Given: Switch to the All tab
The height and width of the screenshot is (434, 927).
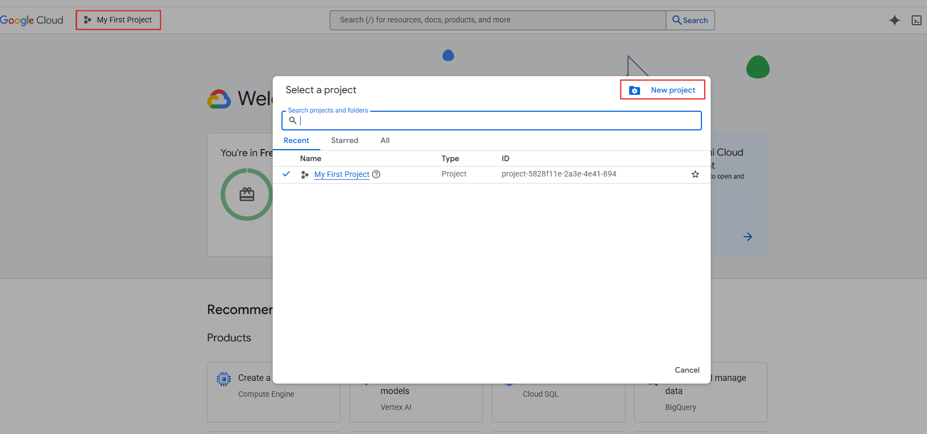Looking at the screenshot, I should coord(385,140).
